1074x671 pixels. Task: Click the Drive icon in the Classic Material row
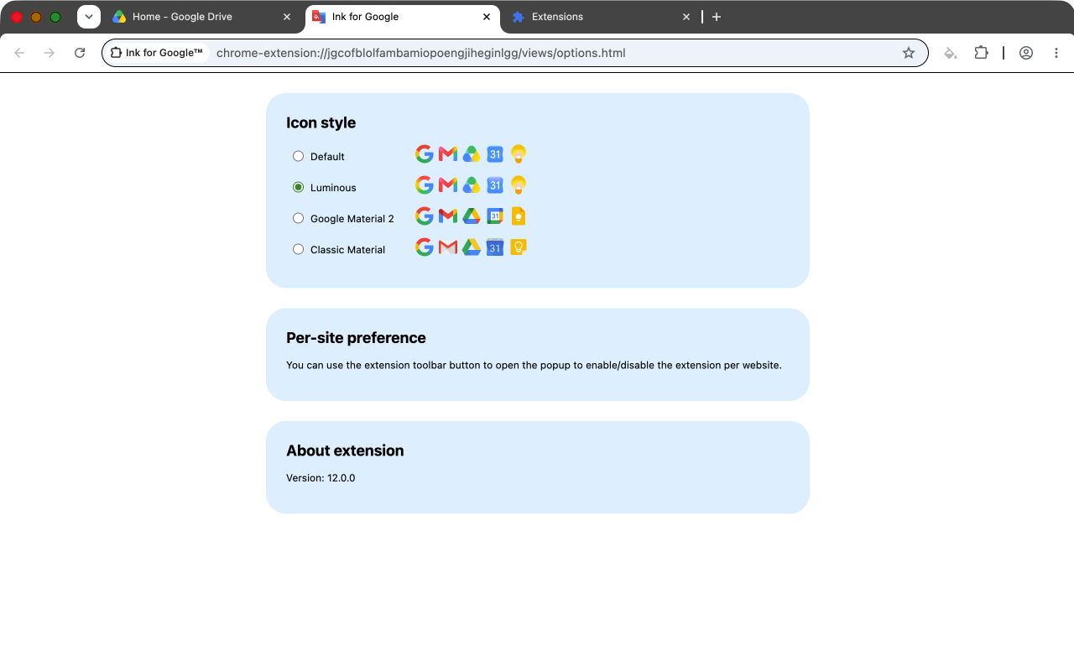tap(472, 247)
